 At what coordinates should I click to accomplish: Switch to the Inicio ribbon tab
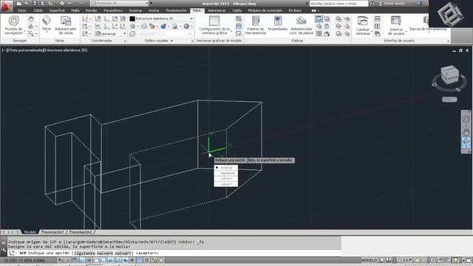[22, 10]
